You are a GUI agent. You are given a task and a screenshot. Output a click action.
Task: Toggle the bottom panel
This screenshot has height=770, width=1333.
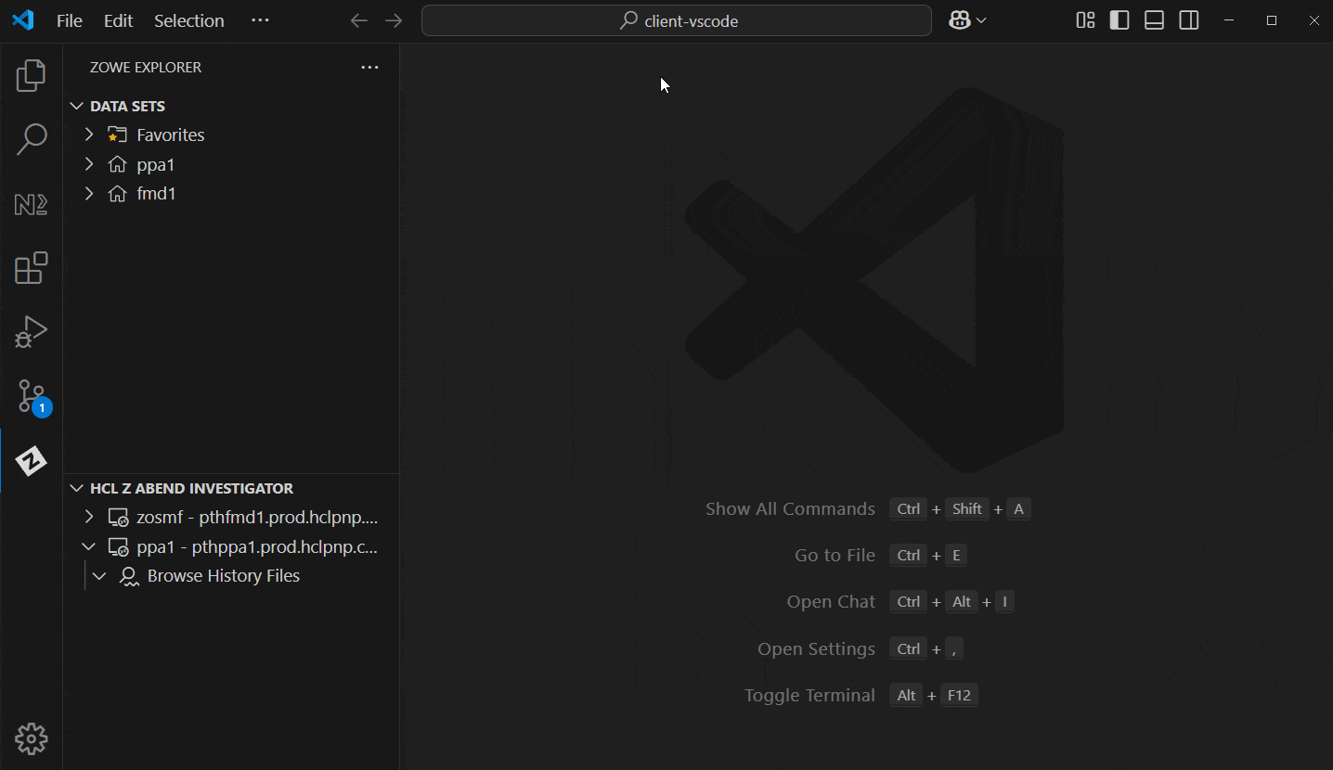pyautogui.click(x=1154, y=20)
